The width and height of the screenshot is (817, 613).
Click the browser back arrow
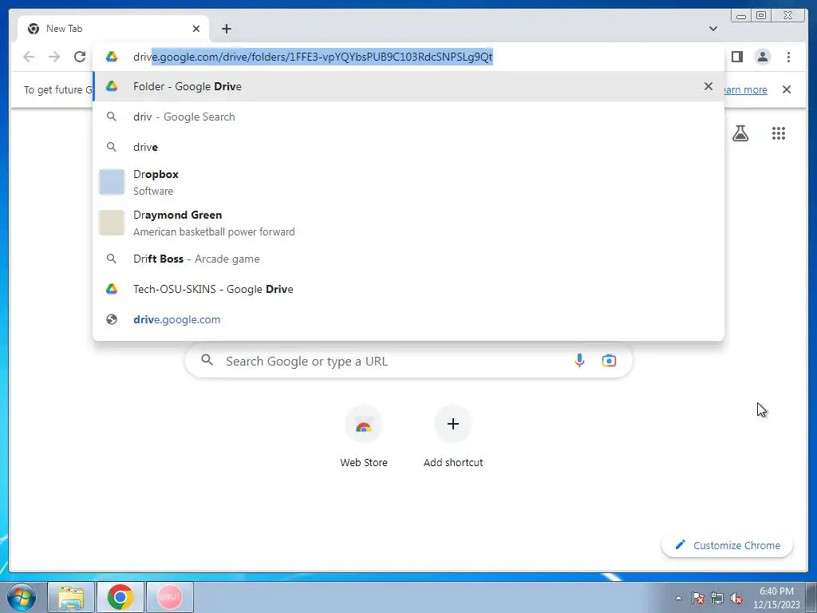click(29, 57)
